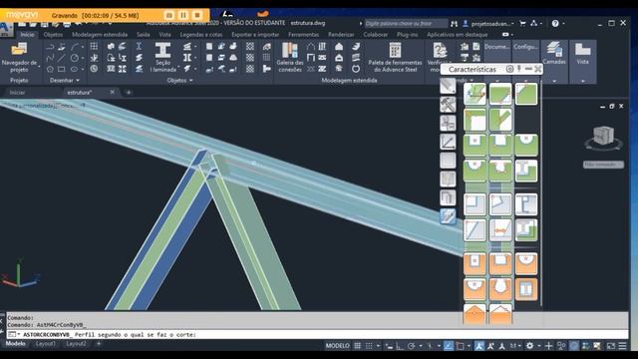Add a new drawing tab with plus
Screen dimensions: 638x359
[x=129, y=93]
